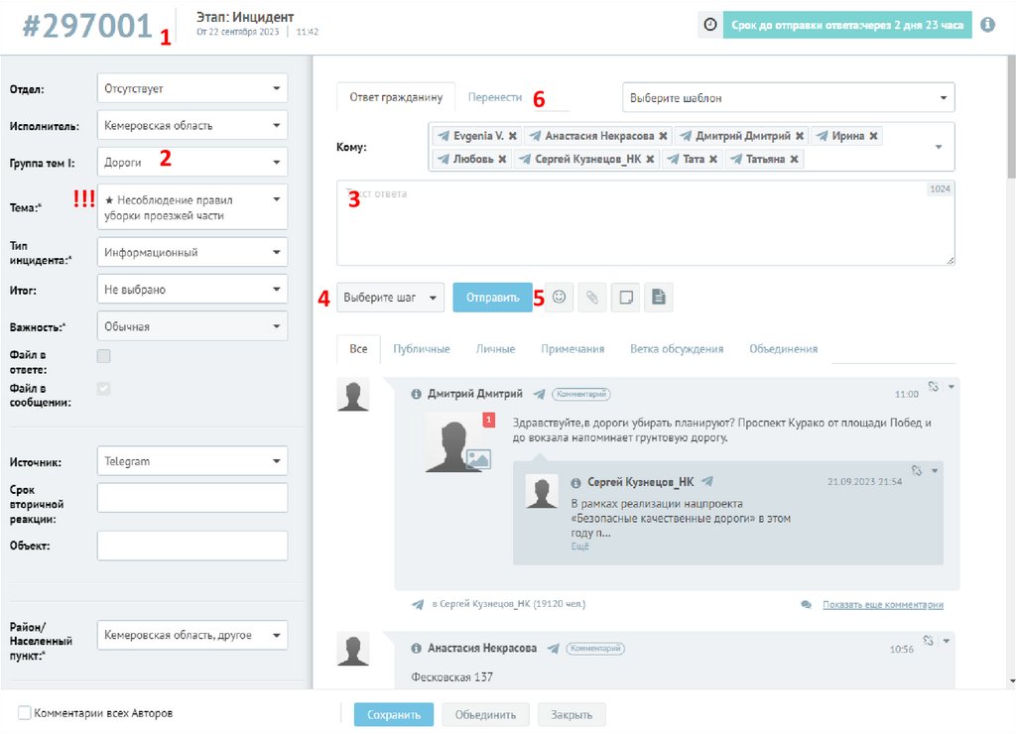Screen dimensions: 1016x734
Task: Open the Источник dropdown showing Telegram
Action: coord(192,461)
